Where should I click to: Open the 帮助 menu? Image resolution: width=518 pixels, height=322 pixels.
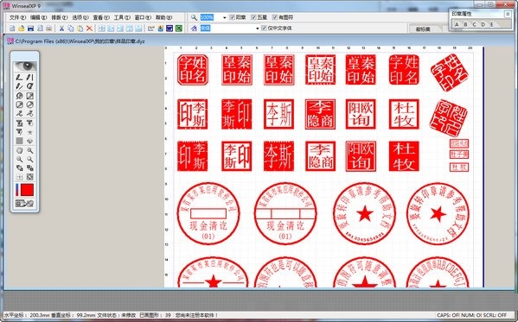[163, 17]
